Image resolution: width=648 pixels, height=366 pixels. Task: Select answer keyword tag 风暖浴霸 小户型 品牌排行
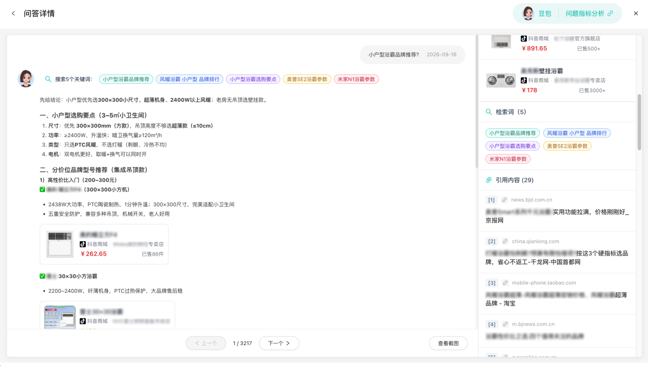coord(190,79)
